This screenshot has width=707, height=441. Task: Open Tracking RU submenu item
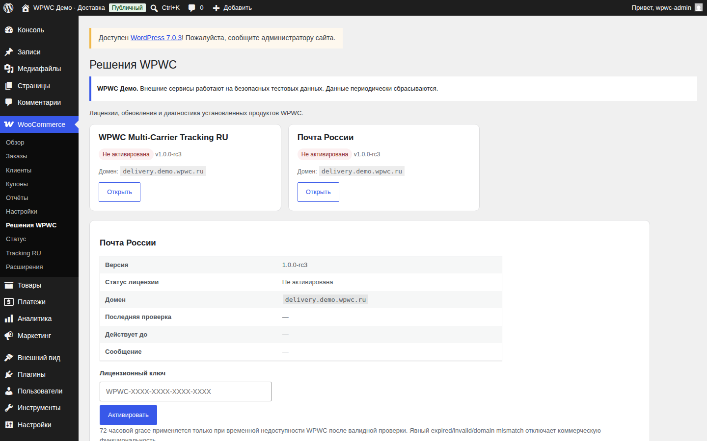(x=24, y=253)
